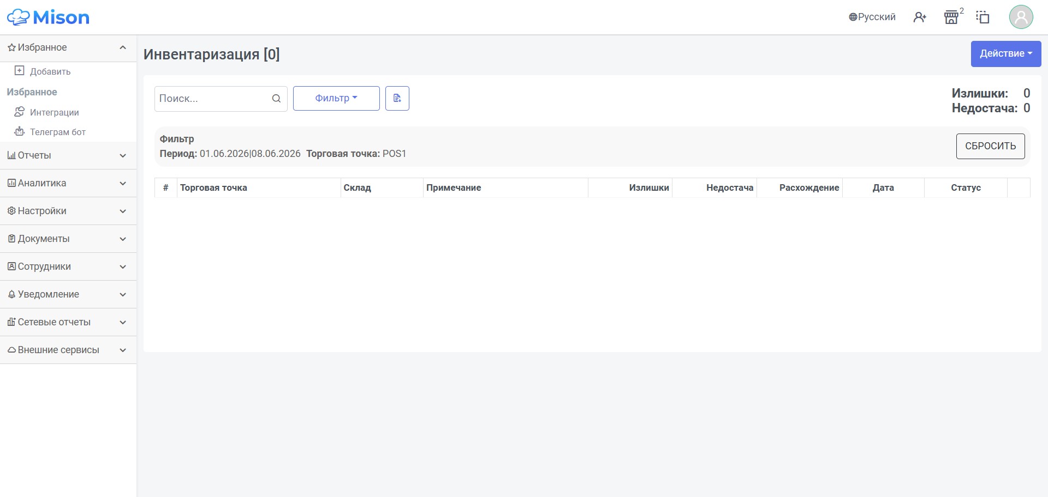Click the Инвентаризация [0] page title

212,54
